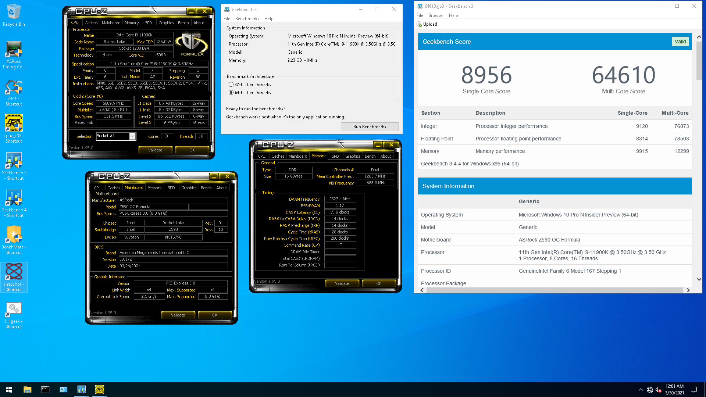Click OK in CPU-Z CPU window
This screenshot has height=397, width=706.
tap(192, 150)
